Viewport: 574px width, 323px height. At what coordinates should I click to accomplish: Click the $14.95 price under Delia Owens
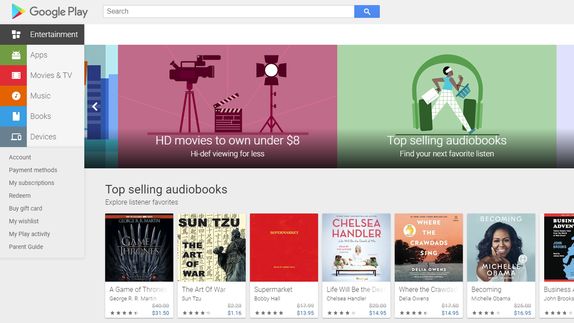coord(450,313)
